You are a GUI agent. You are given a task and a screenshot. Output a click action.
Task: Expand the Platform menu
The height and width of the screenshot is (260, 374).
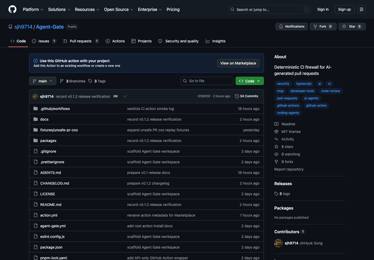pos(33,9)
